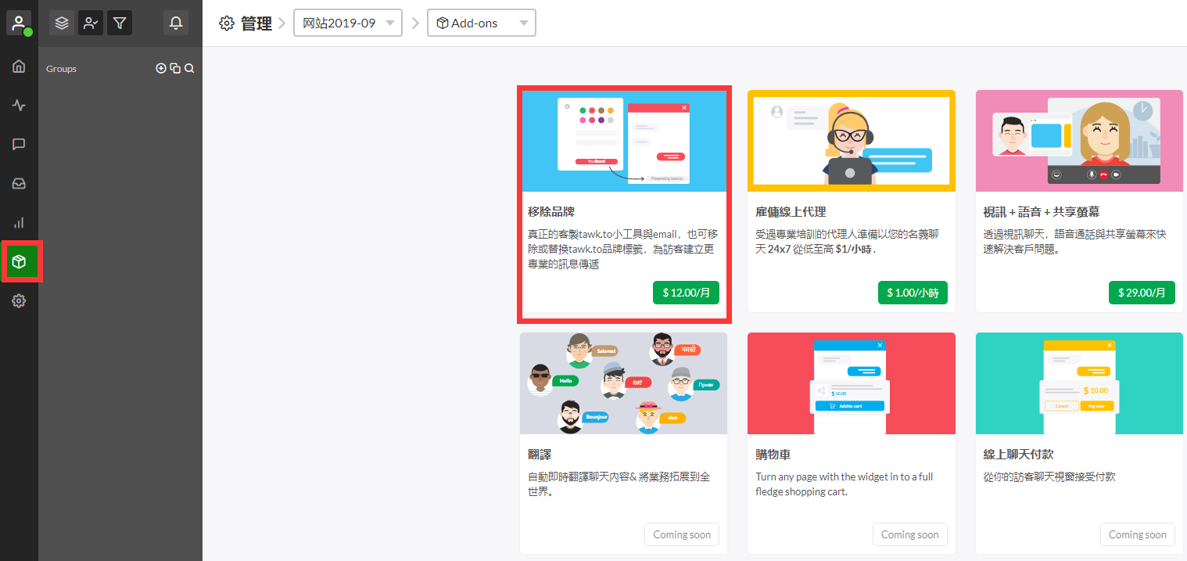The image size is (1187, 561).
Task: Open the Monitoring activity pulse icon
Action: coord(19,105)
